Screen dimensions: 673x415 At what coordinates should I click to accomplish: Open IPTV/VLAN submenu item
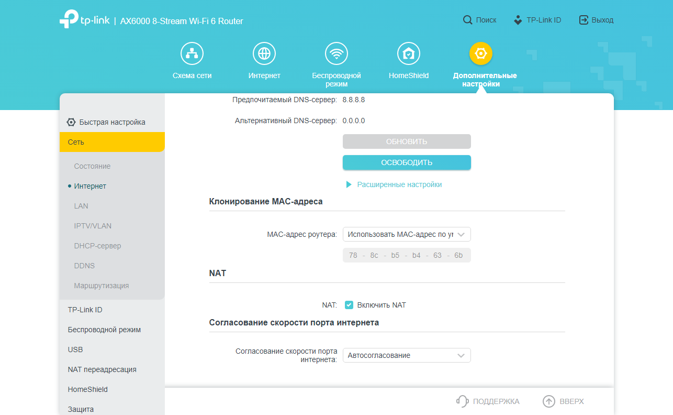pyautogui.click(x=93, y=226)
